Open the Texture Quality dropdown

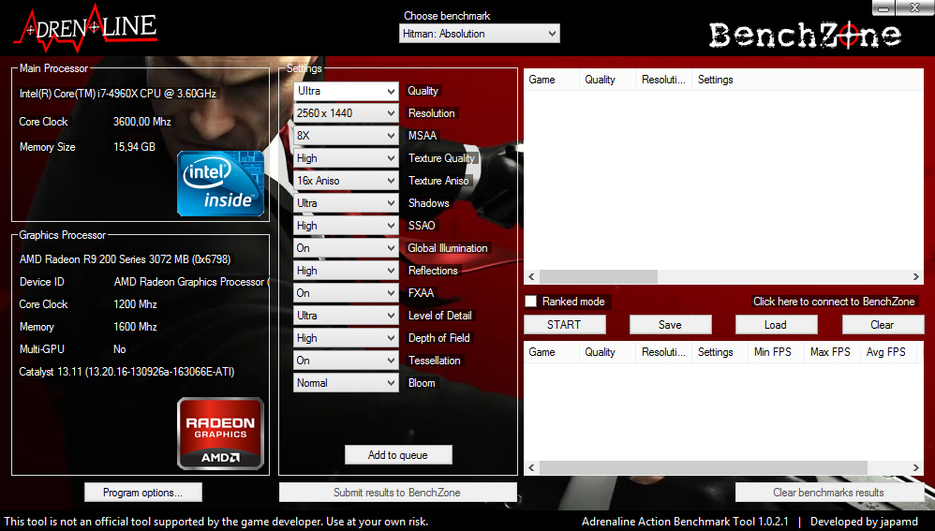click(x=346, y=158)
